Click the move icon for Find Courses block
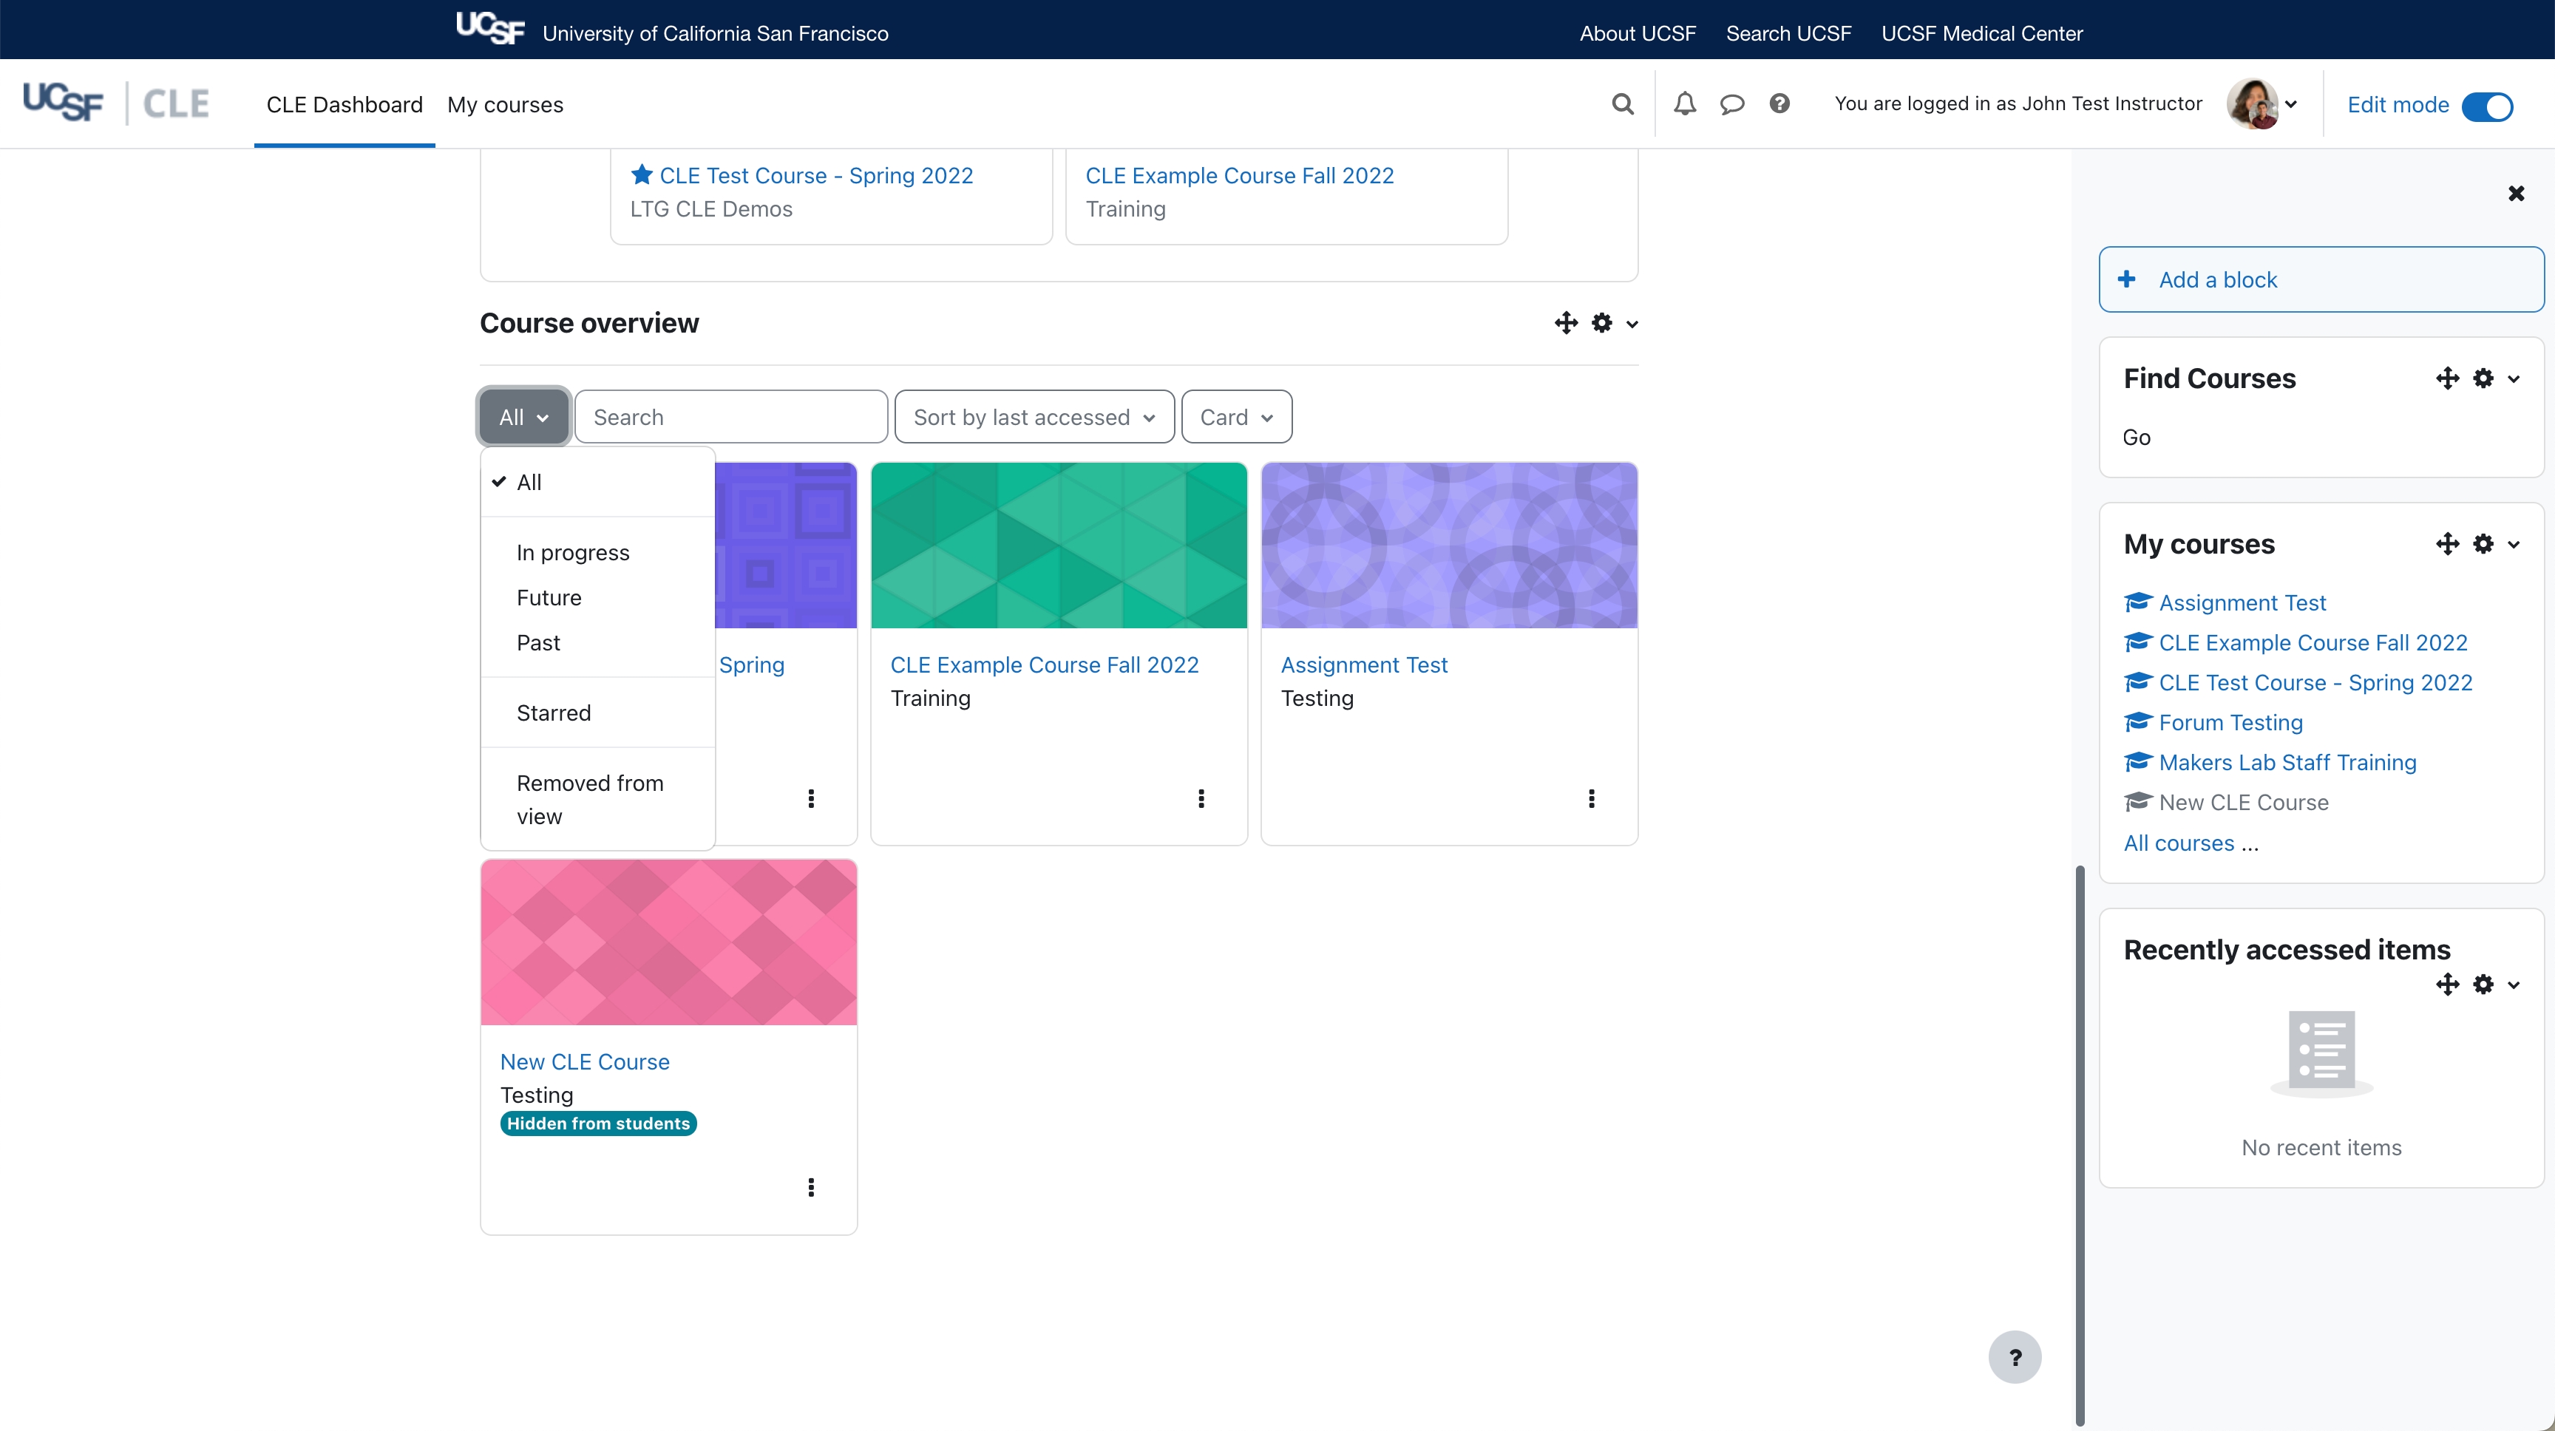 tap(2447, 379)
